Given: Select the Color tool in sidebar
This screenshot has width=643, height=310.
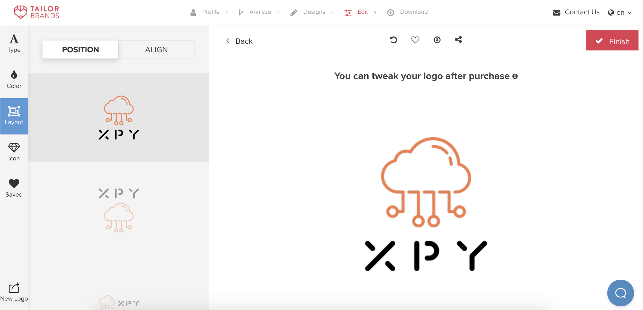Looking at the screenshot, I should pos(14,80).
